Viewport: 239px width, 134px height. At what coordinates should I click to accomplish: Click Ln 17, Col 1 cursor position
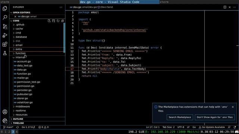153,127
